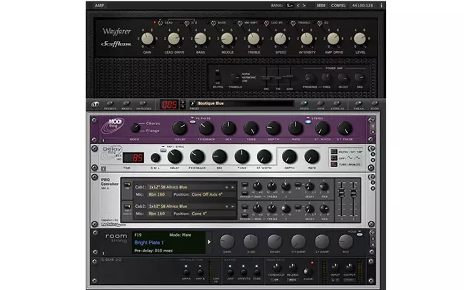Select the next bank arrow
Image resolution: width=464 pixels, height=290 pixels.
coord(304,5)
